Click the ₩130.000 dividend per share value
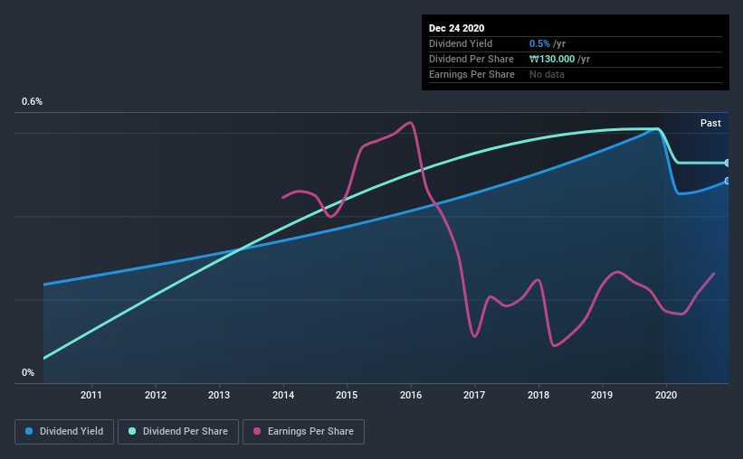Image resolution: width=743 pixels, height=459 pixels. click(552, 59)
